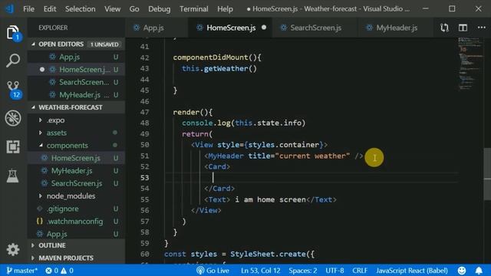Open Source Control view with 12 changes

pos(14,90)
